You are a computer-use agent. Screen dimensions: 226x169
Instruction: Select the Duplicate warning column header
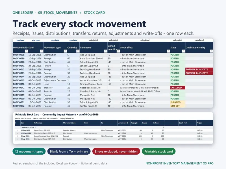point(199,47)
